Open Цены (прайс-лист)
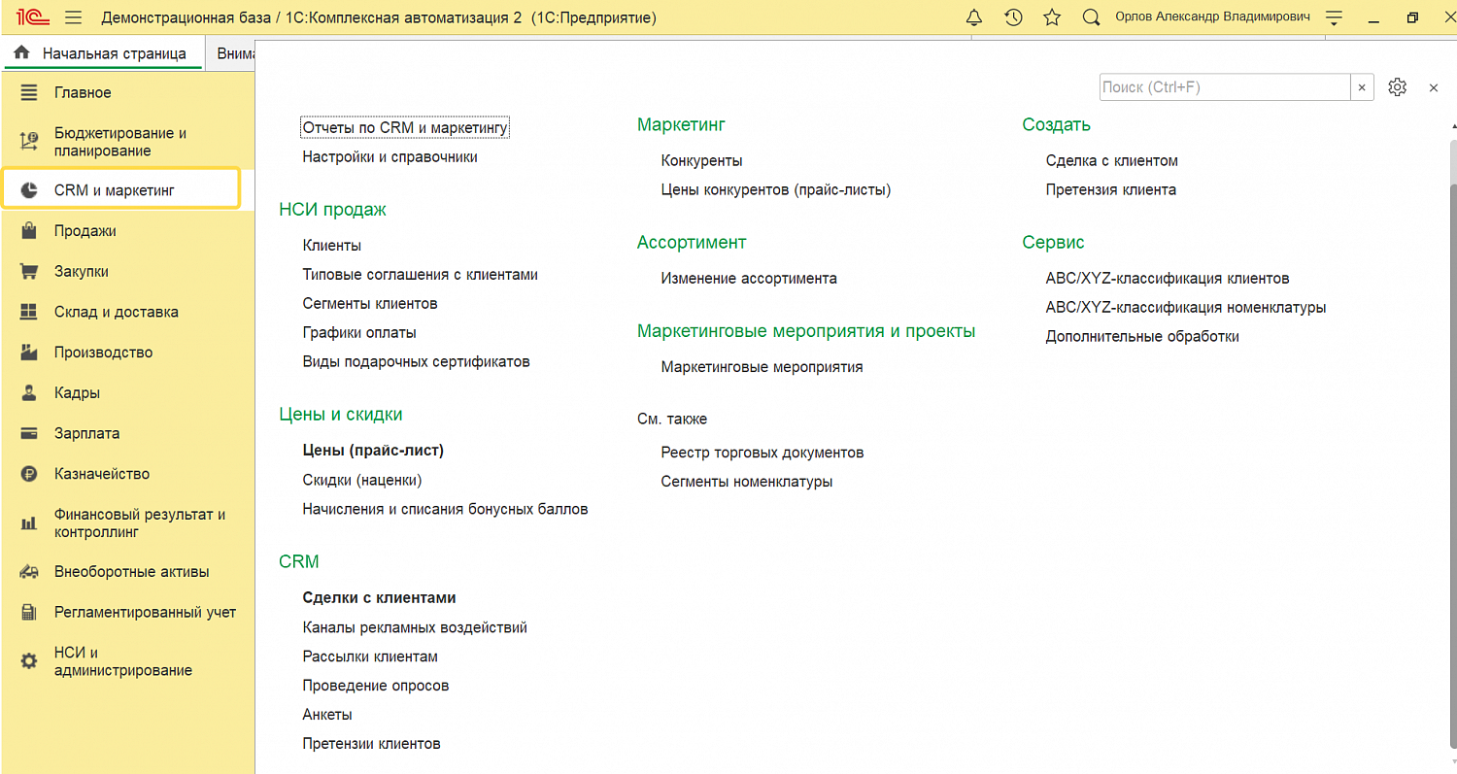This screenshot has height=774, width=1457. click(x=373, y=451)
